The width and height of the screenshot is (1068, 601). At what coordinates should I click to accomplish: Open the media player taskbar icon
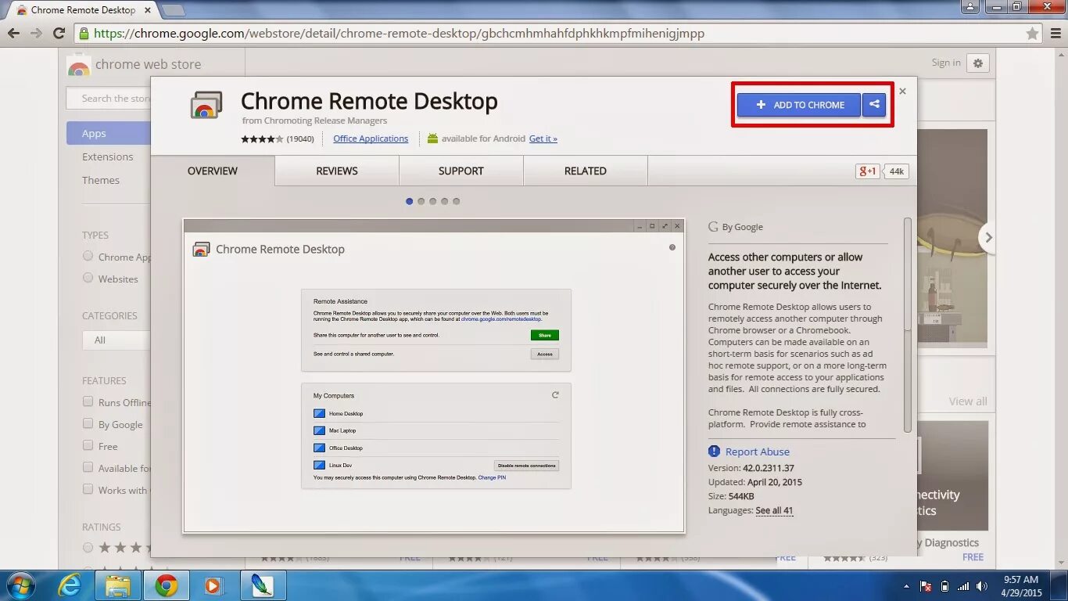click(212, 585)
